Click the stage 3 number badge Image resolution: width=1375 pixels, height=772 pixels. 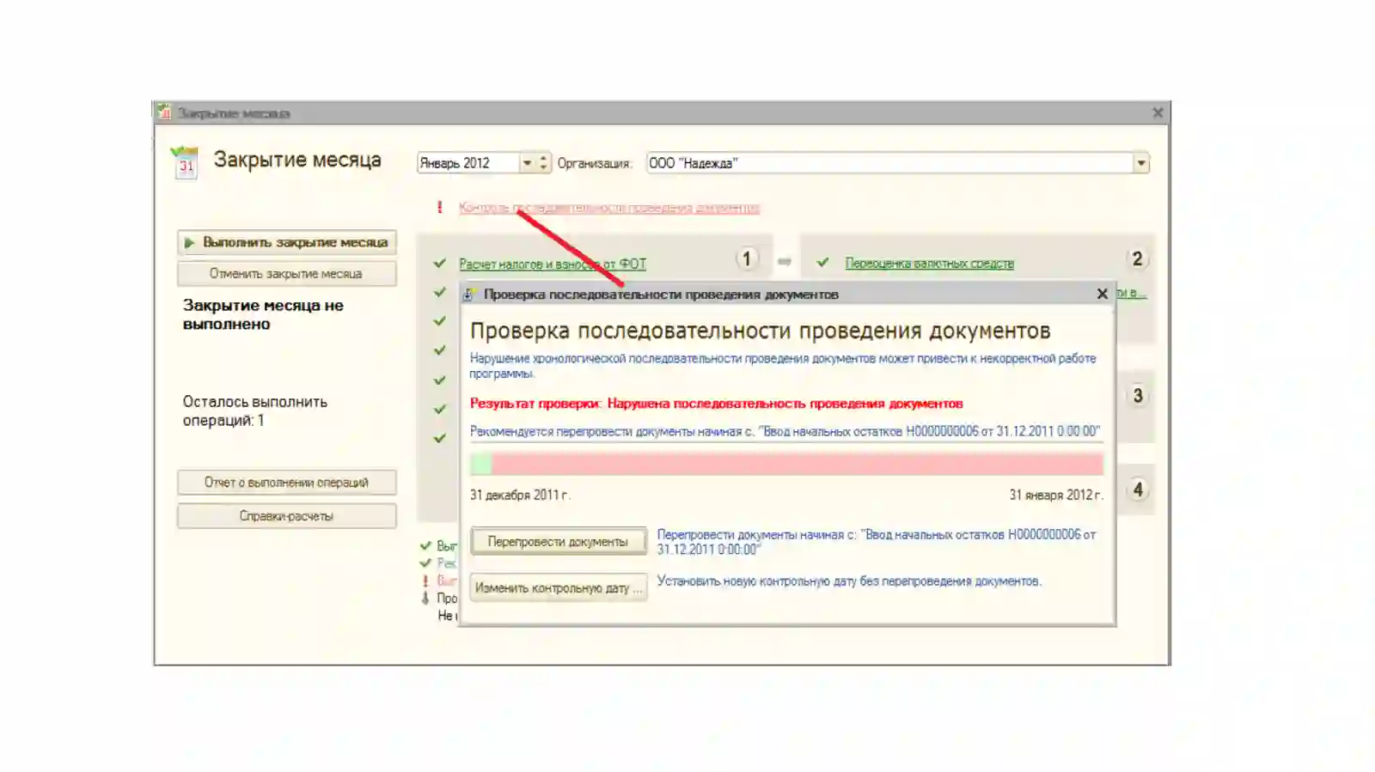tap(1138, 396)
